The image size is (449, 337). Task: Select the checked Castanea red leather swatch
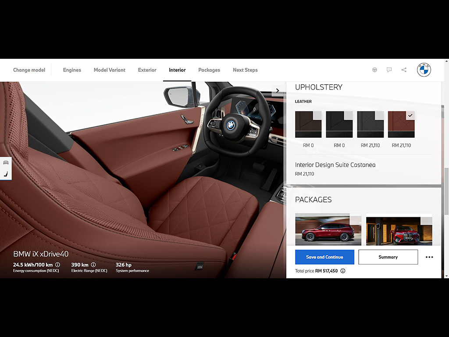(401, 124)
